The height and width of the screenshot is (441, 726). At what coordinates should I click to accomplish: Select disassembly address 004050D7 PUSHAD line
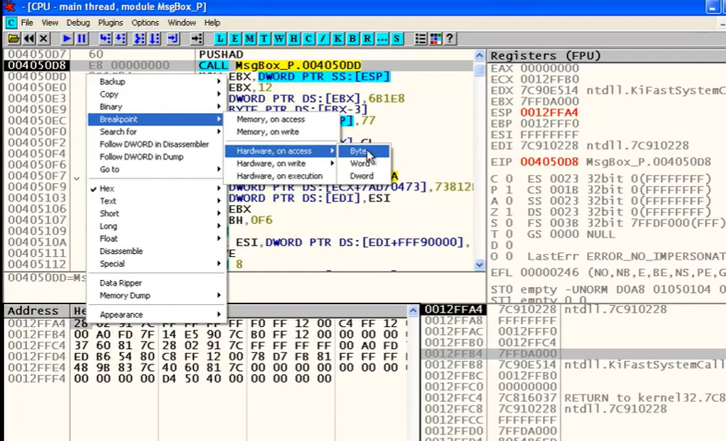tap(238, 55)
